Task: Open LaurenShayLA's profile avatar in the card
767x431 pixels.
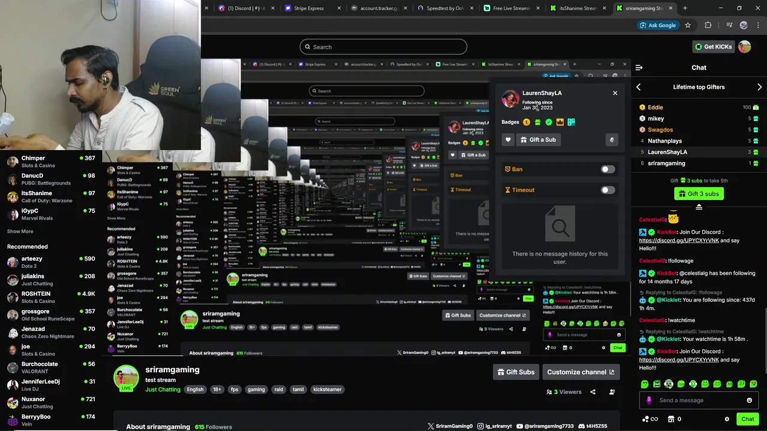Action: [510, 99]
